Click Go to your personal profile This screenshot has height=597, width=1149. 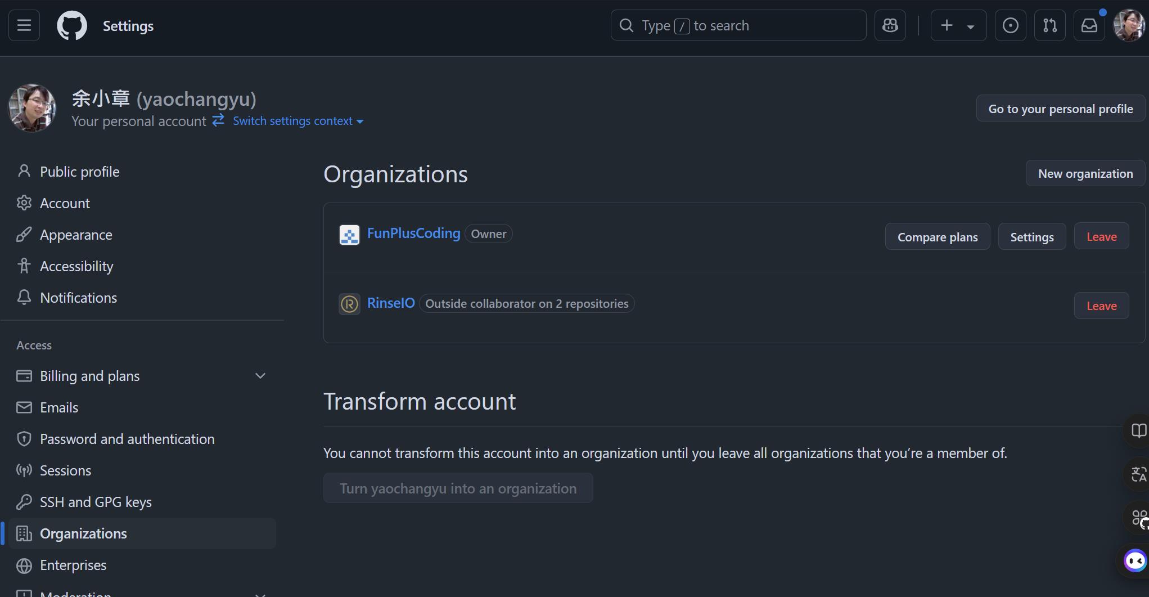1061,108
